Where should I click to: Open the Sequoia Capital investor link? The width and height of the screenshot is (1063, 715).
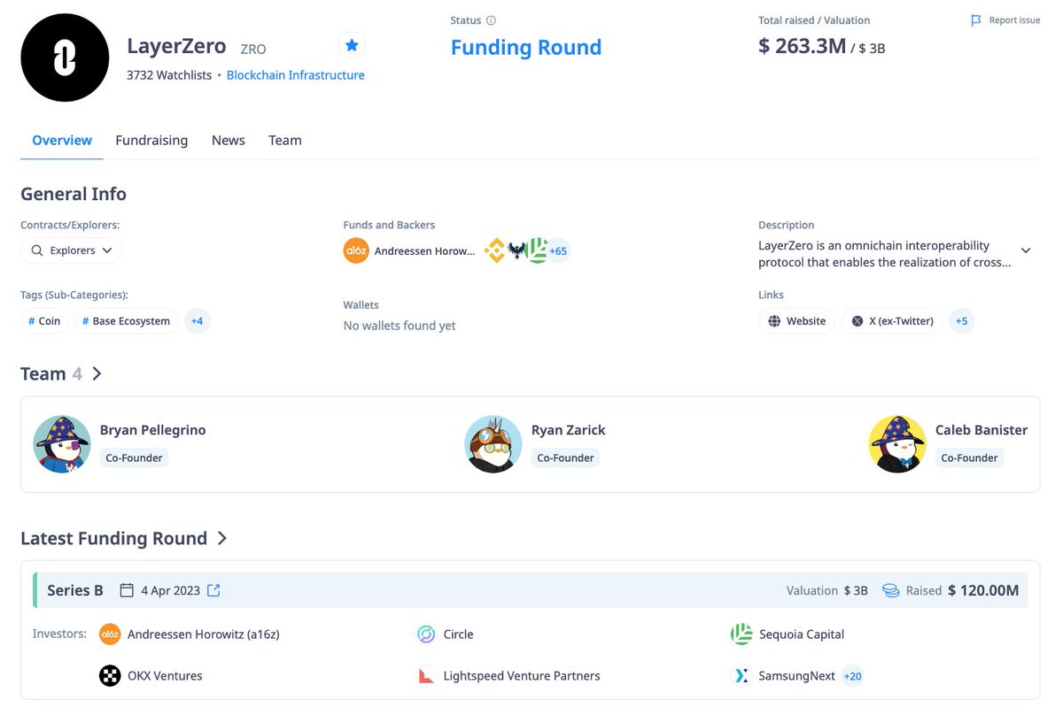pyautogui.click(x=802, y=634)
